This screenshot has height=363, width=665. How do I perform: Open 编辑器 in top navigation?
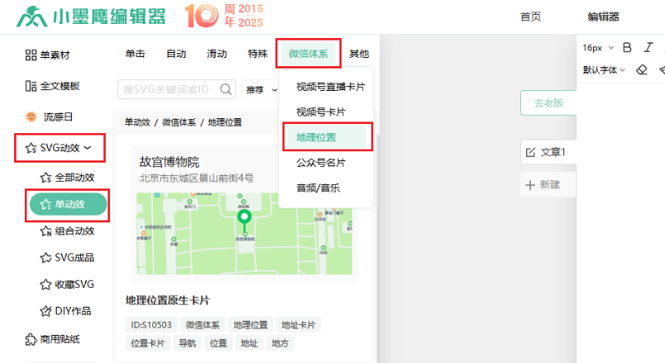tap(603, 17)
